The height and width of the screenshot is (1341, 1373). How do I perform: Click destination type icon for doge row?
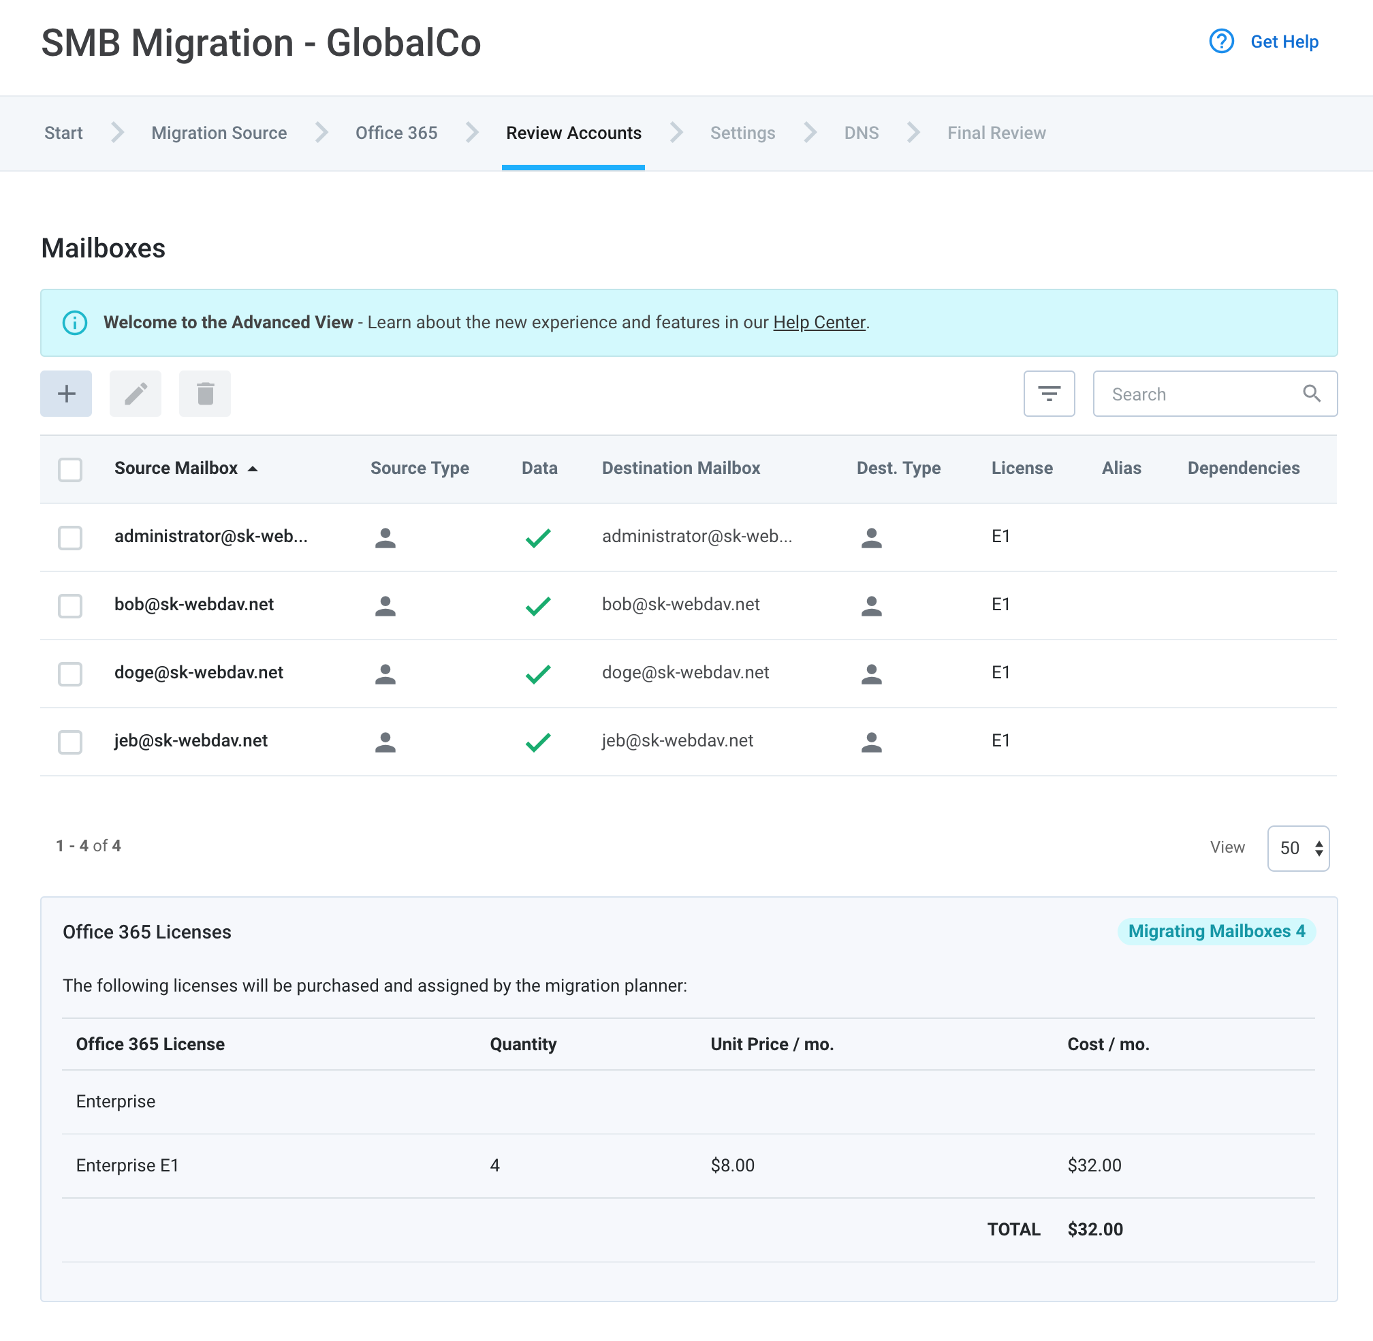point(872,674)
